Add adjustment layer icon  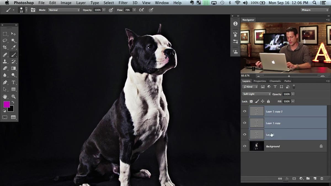301,179
